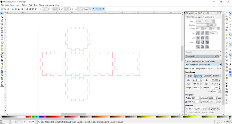Select the Node editing tool
Screen dimensions: 232x124
pyautogui.click(x=2, y=17)
